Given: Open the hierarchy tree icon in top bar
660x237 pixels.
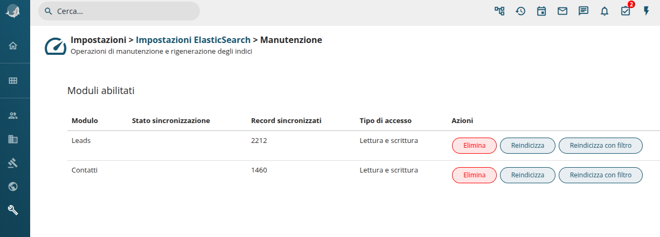Looking at the screenshot, I should pyautogui.click(x=499, y=11).
